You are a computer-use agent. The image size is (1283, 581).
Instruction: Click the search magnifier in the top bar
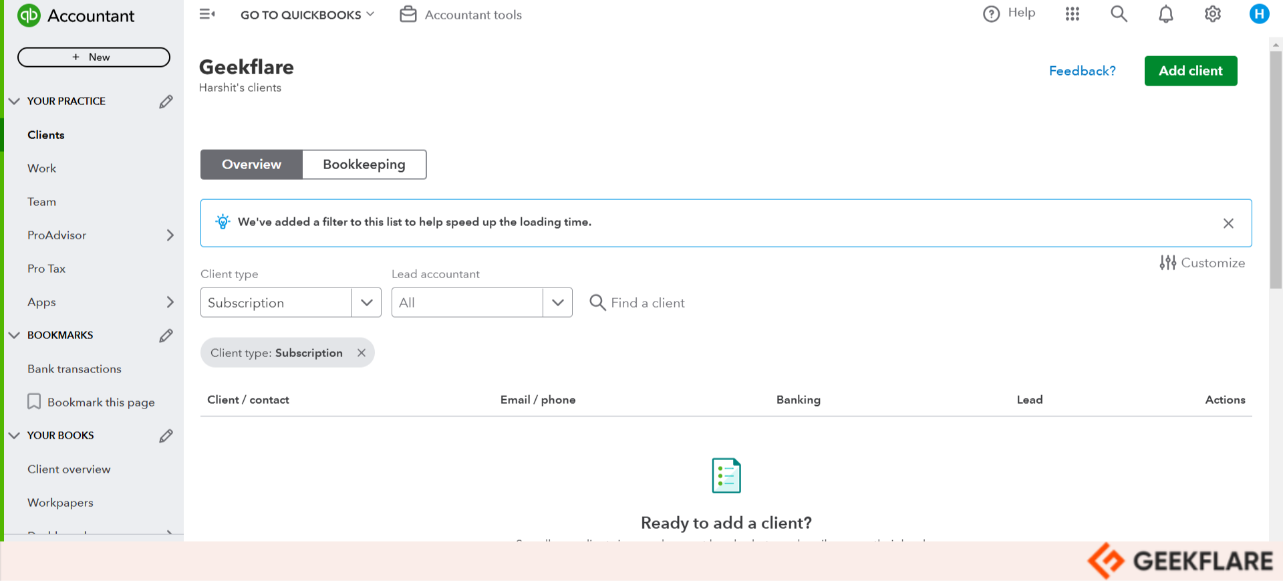(1119, 13)
